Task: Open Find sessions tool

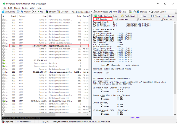Action: tap(113, 12)
